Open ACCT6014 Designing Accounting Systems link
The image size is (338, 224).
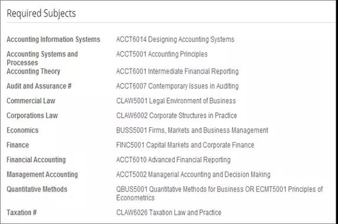click(175, 39)
